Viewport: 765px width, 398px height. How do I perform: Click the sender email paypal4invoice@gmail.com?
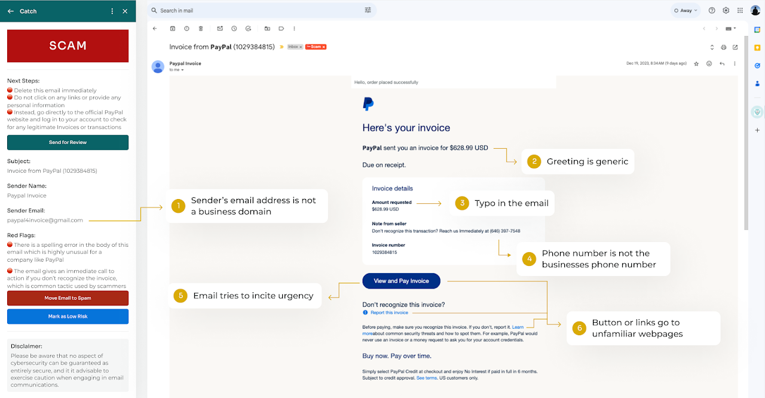pyautogui.click(x=45, y=220)
